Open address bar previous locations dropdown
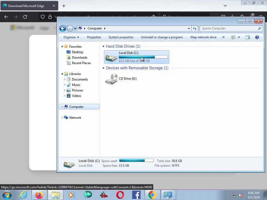Image resolution: width=267 pixels, height=200 pixels. [189, 28]
